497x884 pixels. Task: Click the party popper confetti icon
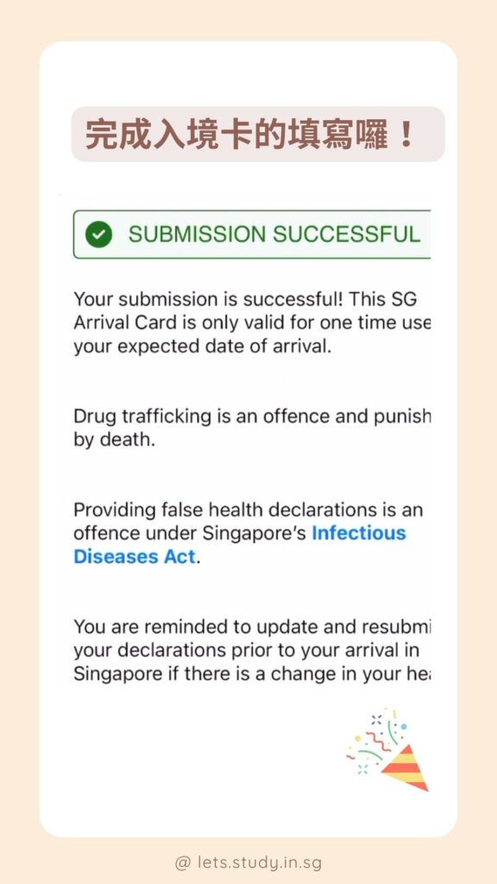tap(387, 749)
